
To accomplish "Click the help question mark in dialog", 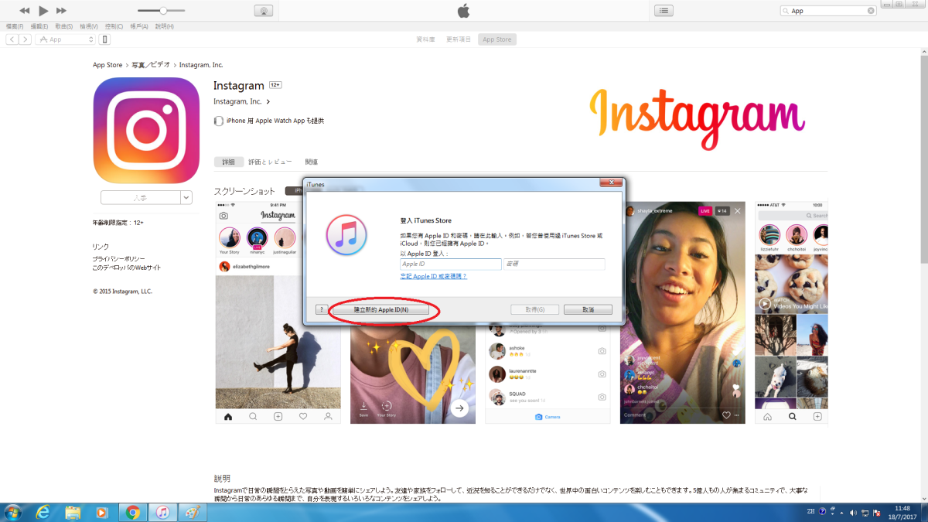I will click(x=322, y=309).
